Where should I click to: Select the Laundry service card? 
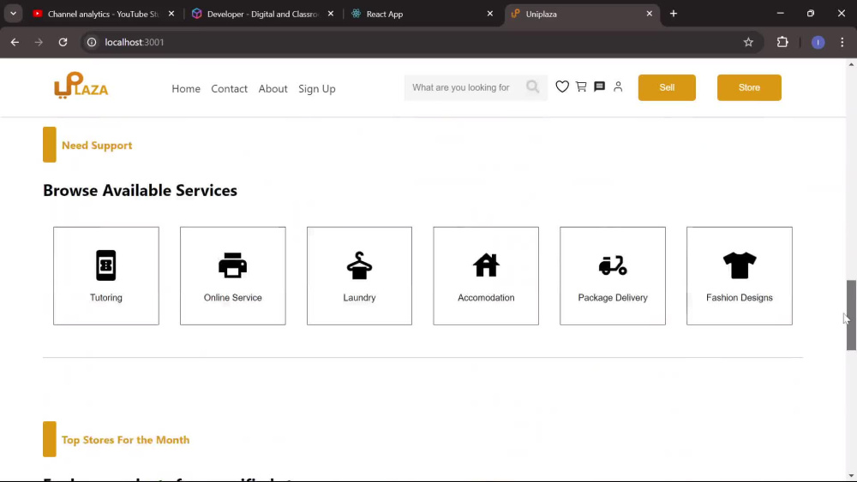tap(359, 276)
